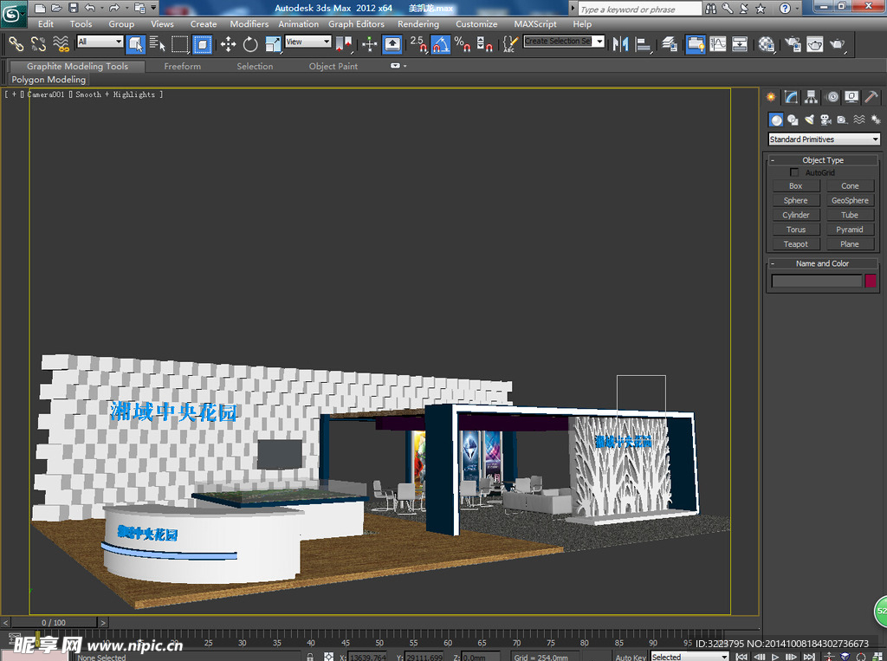
Task: Toggle the Angle Snap button
Action: tap(441, 44)
